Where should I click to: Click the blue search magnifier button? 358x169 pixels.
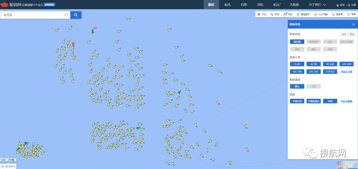[76, 15]
